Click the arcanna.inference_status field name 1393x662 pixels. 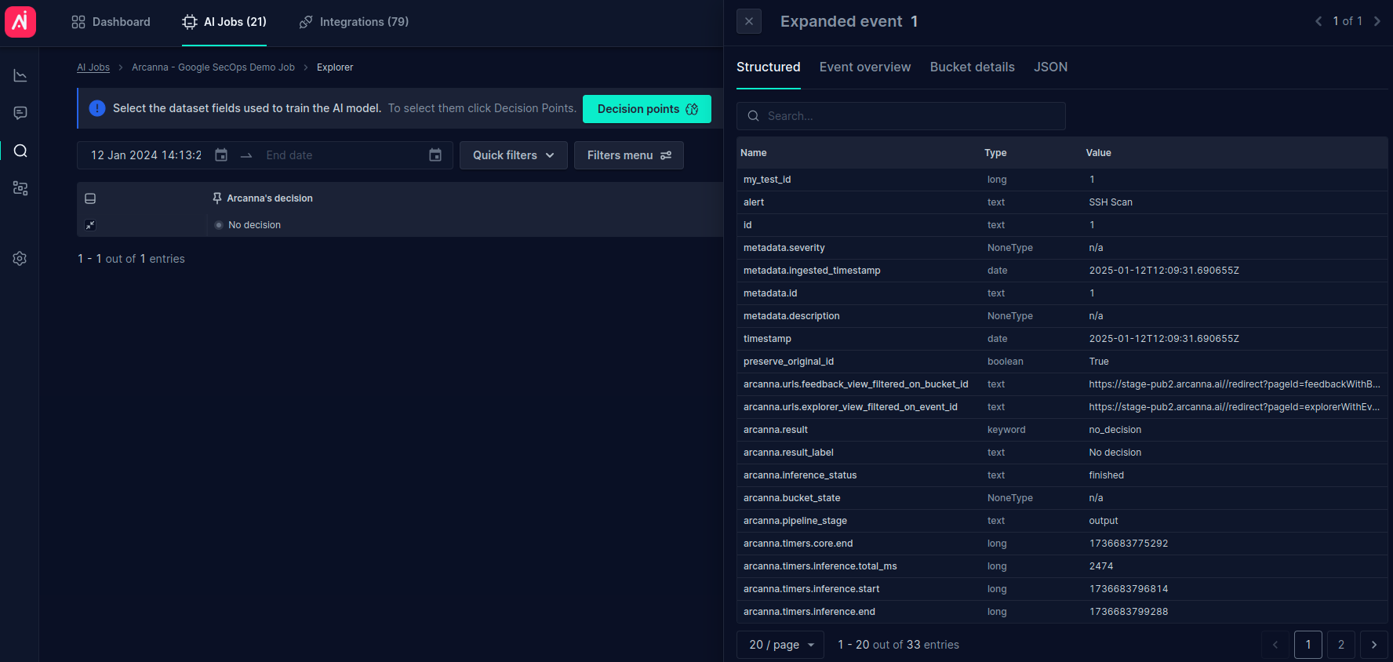point(800,475)
